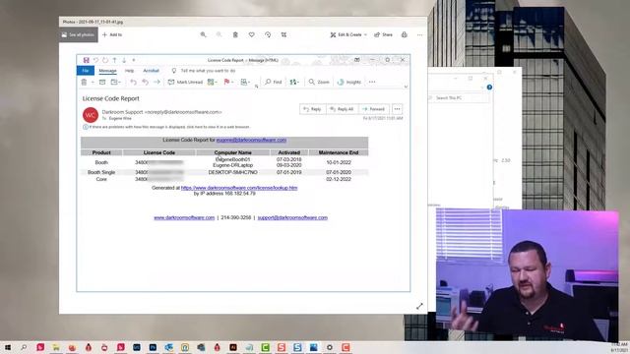Open the Translate dropdown in the ribbon
630x354 pixels.
pyautogui.click(x=294, y=82)
